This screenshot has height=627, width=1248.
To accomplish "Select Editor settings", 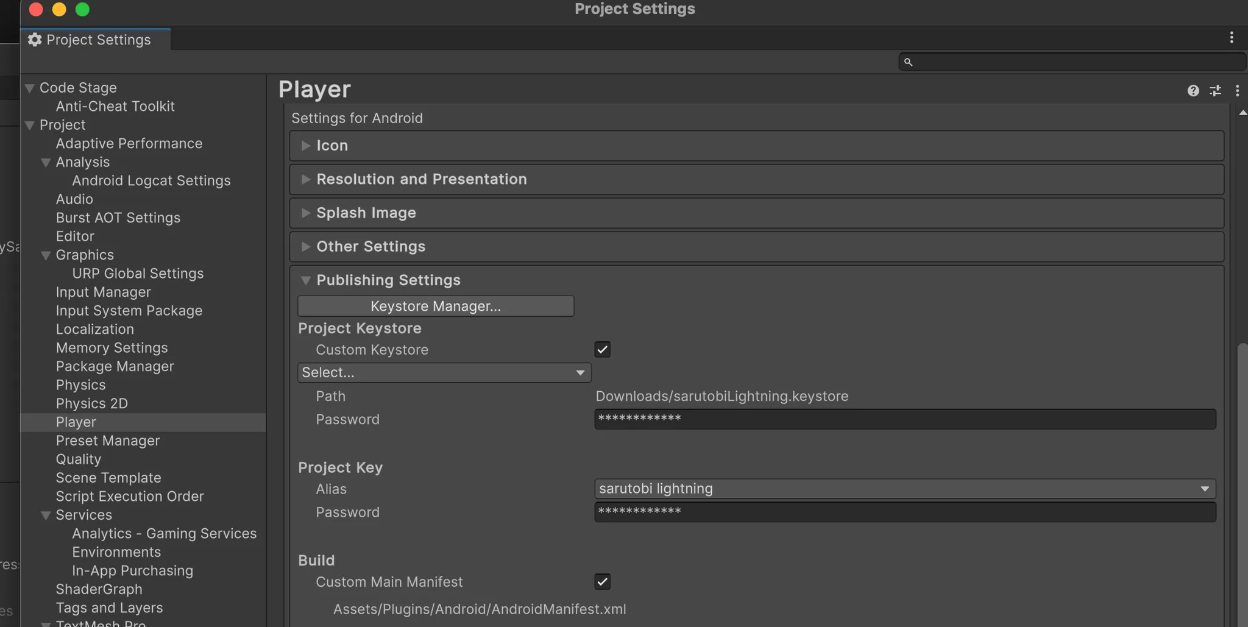I will [75, 236].
